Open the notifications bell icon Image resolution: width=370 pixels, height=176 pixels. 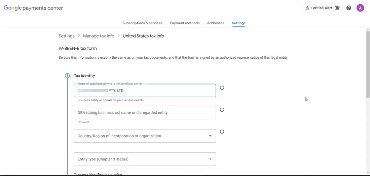point(337,8)
